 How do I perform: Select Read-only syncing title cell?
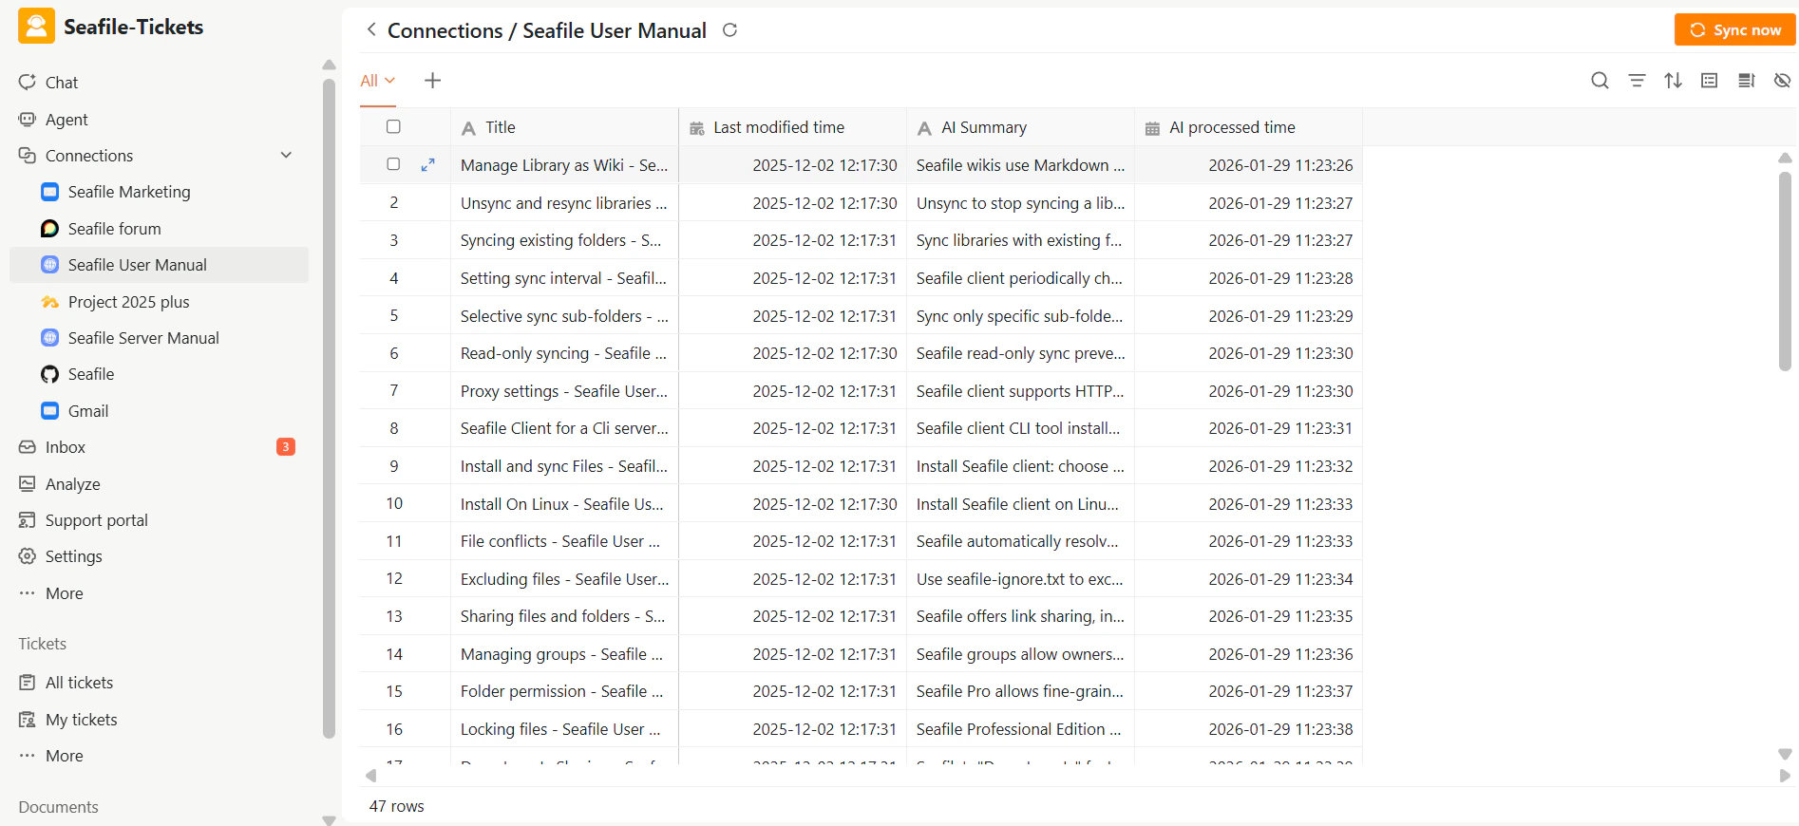point(564,353)
